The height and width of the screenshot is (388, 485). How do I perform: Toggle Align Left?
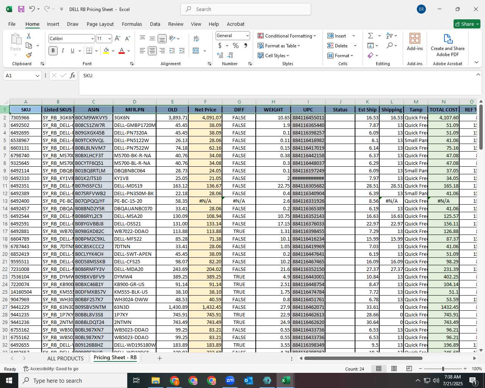142,50
